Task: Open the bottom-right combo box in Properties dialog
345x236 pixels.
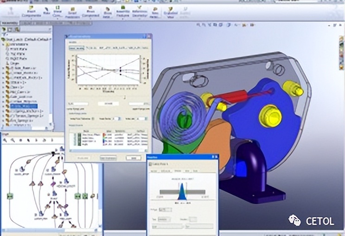Action: pyautogui.click(x=199, y=226)
